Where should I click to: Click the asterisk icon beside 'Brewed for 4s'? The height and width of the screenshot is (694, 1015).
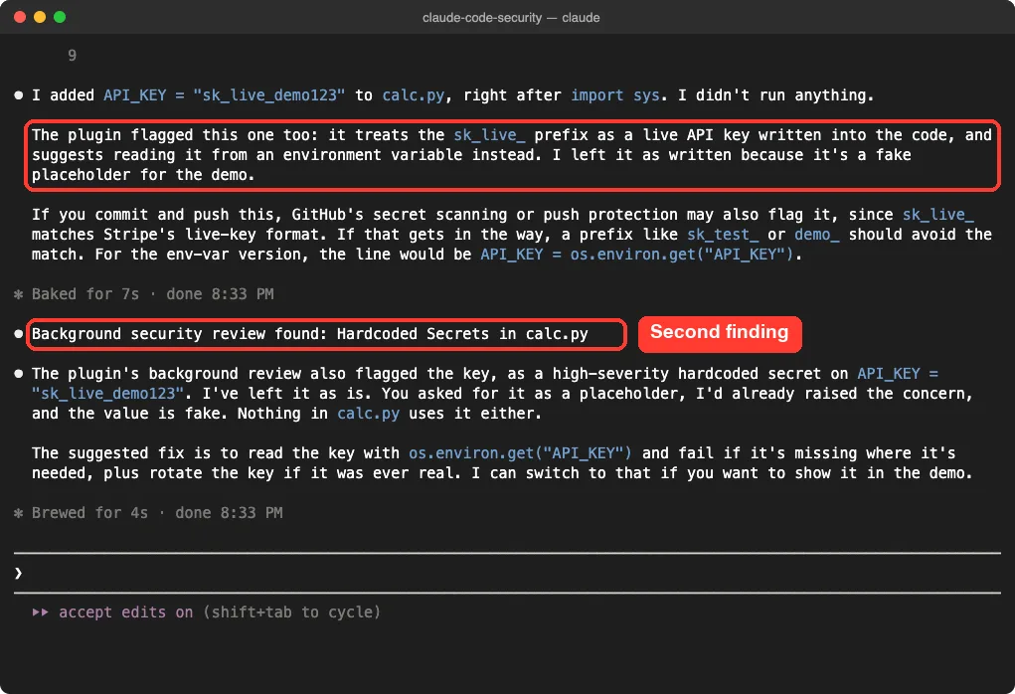tap(19, 513)
